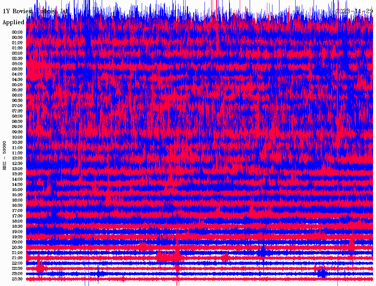376x286 pixels.
Task: Select the 11:30 time label
Action: coord(17,153)
